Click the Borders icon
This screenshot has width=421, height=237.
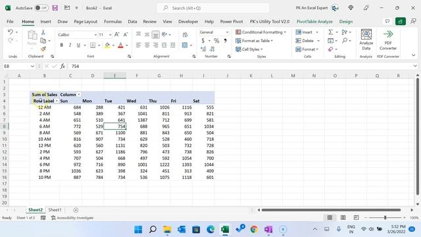(x=93, y=45)
